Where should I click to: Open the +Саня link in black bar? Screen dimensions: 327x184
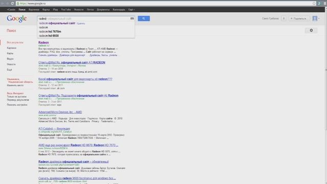click(11, 10)
